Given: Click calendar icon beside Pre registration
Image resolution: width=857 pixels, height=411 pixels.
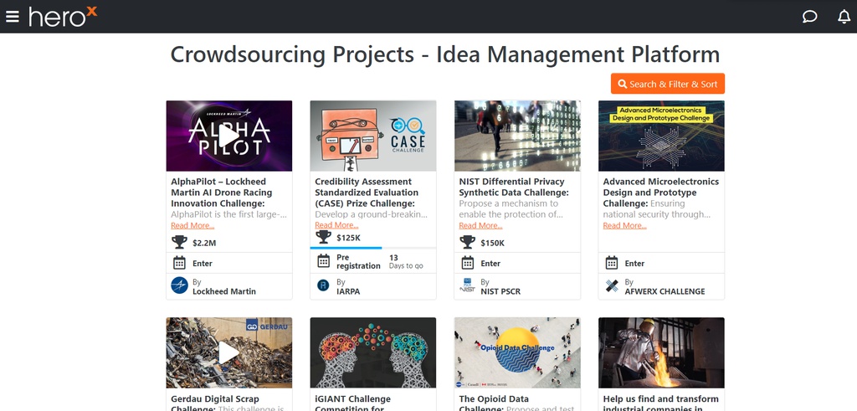Looking at the screenshot, I should click(324, 260).
